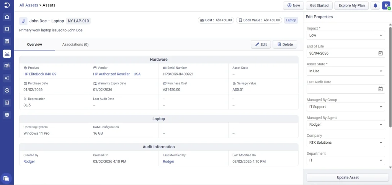Image resolution: width=392 pixels, height=185 pixels.
Task: Open the Admin settings gear icon
Action: pos(7,115)
